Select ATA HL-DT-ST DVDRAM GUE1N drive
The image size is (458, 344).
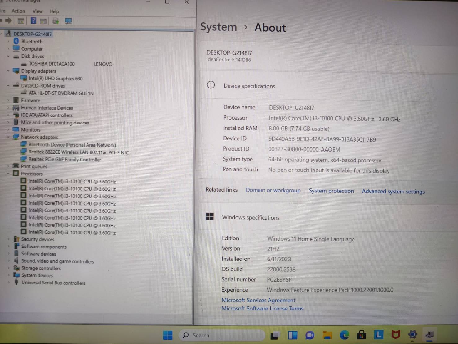(x=61, y=93)
